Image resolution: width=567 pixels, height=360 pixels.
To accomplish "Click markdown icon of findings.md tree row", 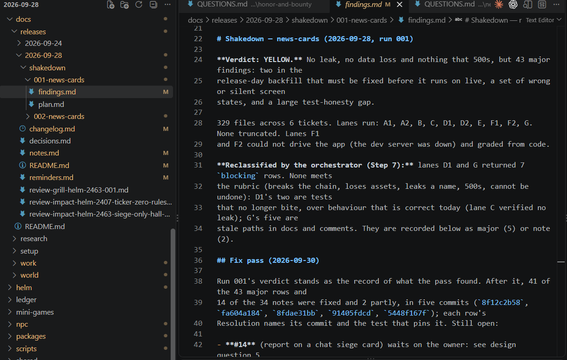I will 31,92.
